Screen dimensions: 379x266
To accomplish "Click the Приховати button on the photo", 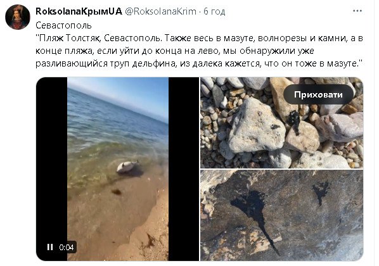I will 318,94.
